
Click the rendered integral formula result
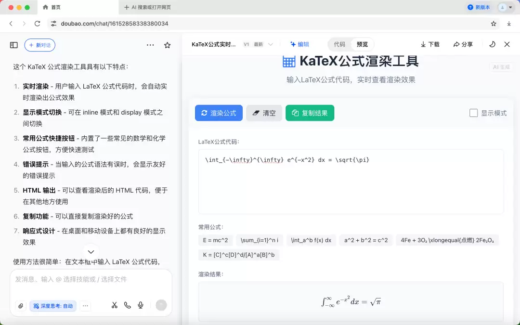click(351, 302)
